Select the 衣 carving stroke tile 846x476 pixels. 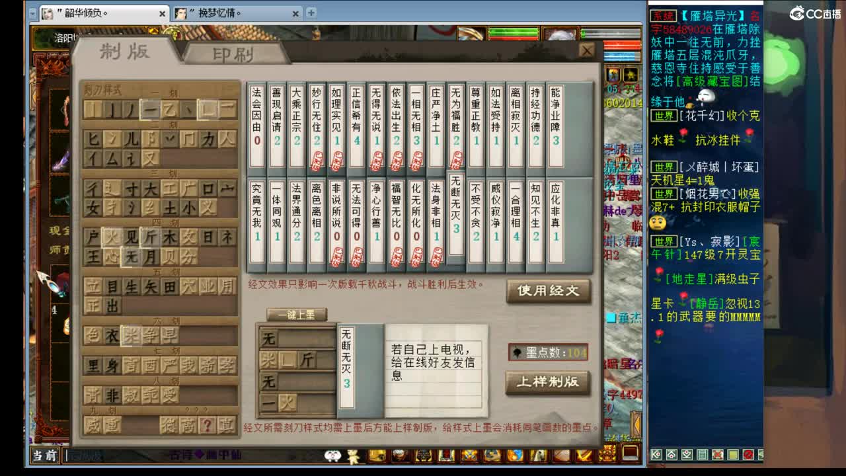click(112, 336)
